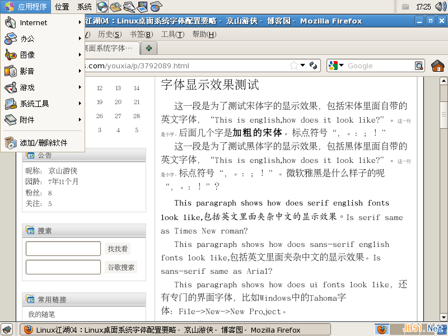Open the 影音 (Sound & Video) submenu
448x336 pixels.
(x=43, y=71)
